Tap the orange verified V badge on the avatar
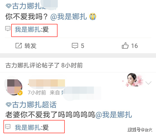This screenshot has width=156, height=134. [20, 93]
